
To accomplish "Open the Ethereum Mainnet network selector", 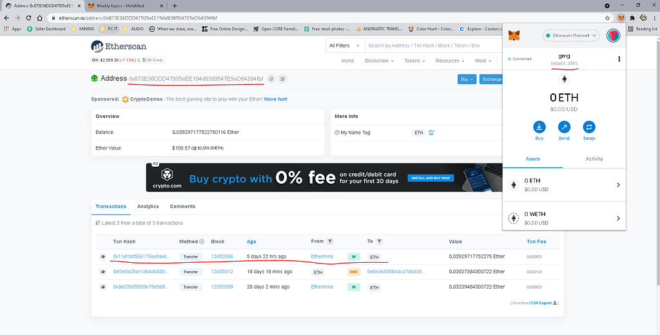I will tap(571, 35).
